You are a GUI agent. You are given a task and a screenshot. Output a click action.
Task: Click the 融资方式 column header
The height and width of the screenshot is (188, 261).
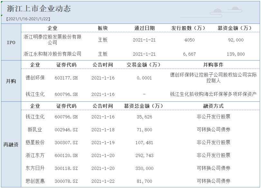(213, 106)
